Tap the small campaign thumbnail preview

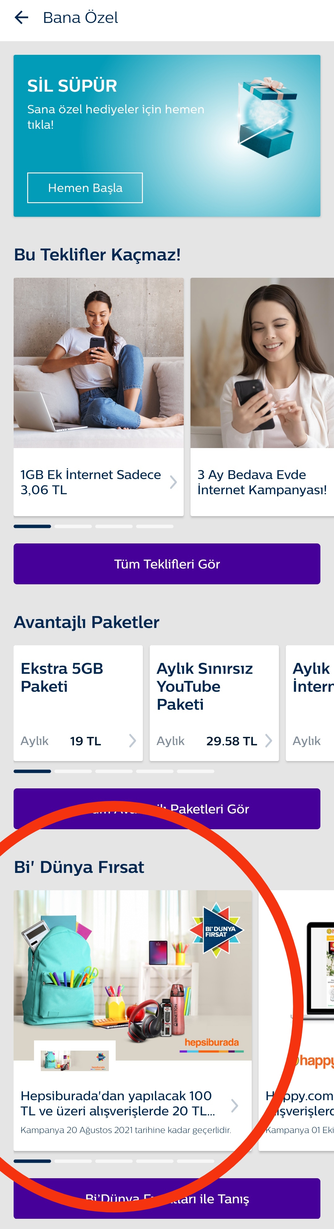[75, 1061]
